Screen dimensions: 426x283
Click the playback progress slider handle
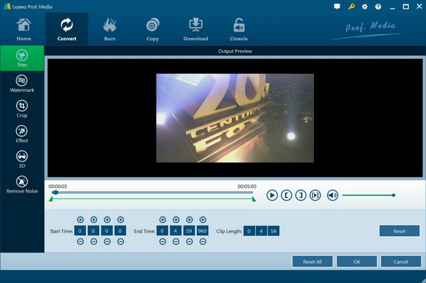pyautogui.click(x=56, y=193)
